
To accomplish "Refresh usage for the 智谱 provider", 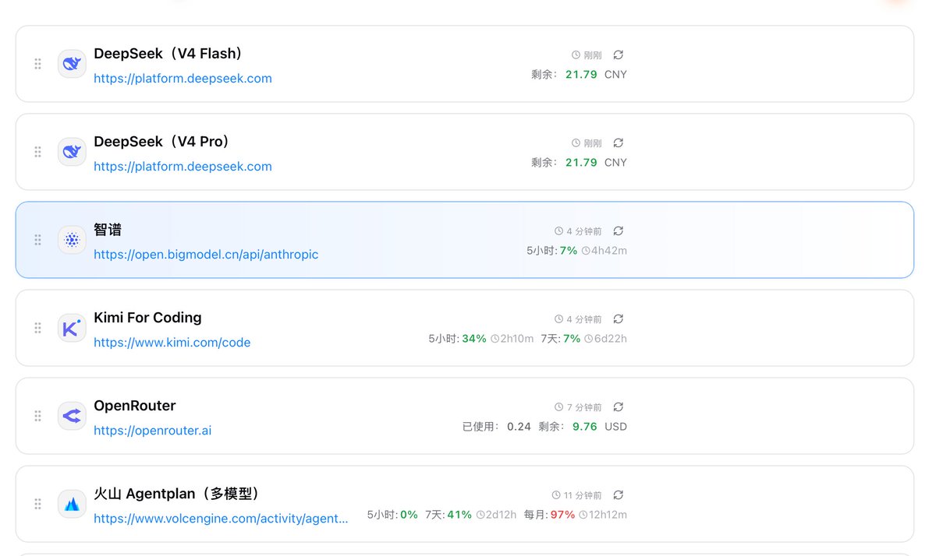I will (x=619, y=231).
